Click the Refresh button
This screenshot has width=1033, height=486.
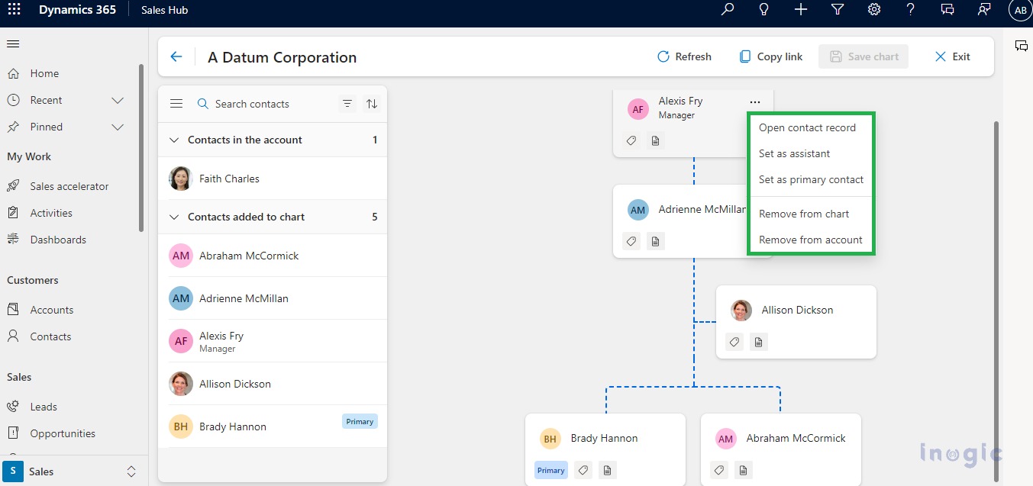pyautogui.click(x=684, y=56)
